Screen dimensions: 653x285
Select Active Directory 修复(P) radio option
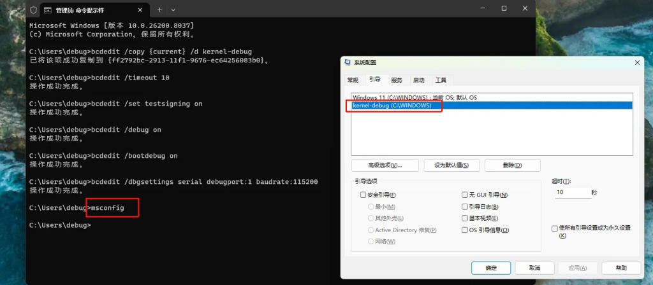[x=371, y=230]
